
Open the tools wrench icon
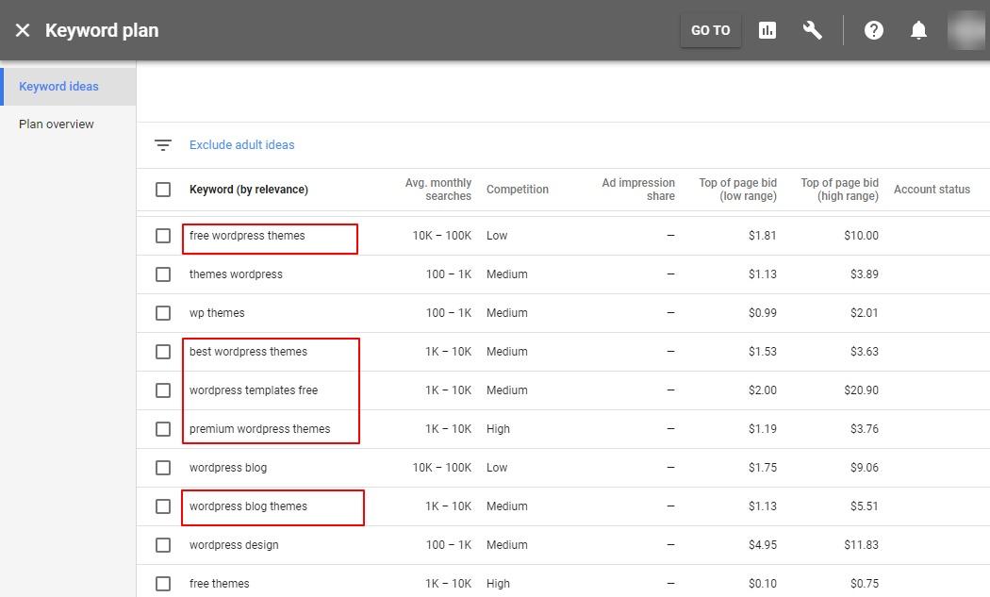tap(812, 30)
